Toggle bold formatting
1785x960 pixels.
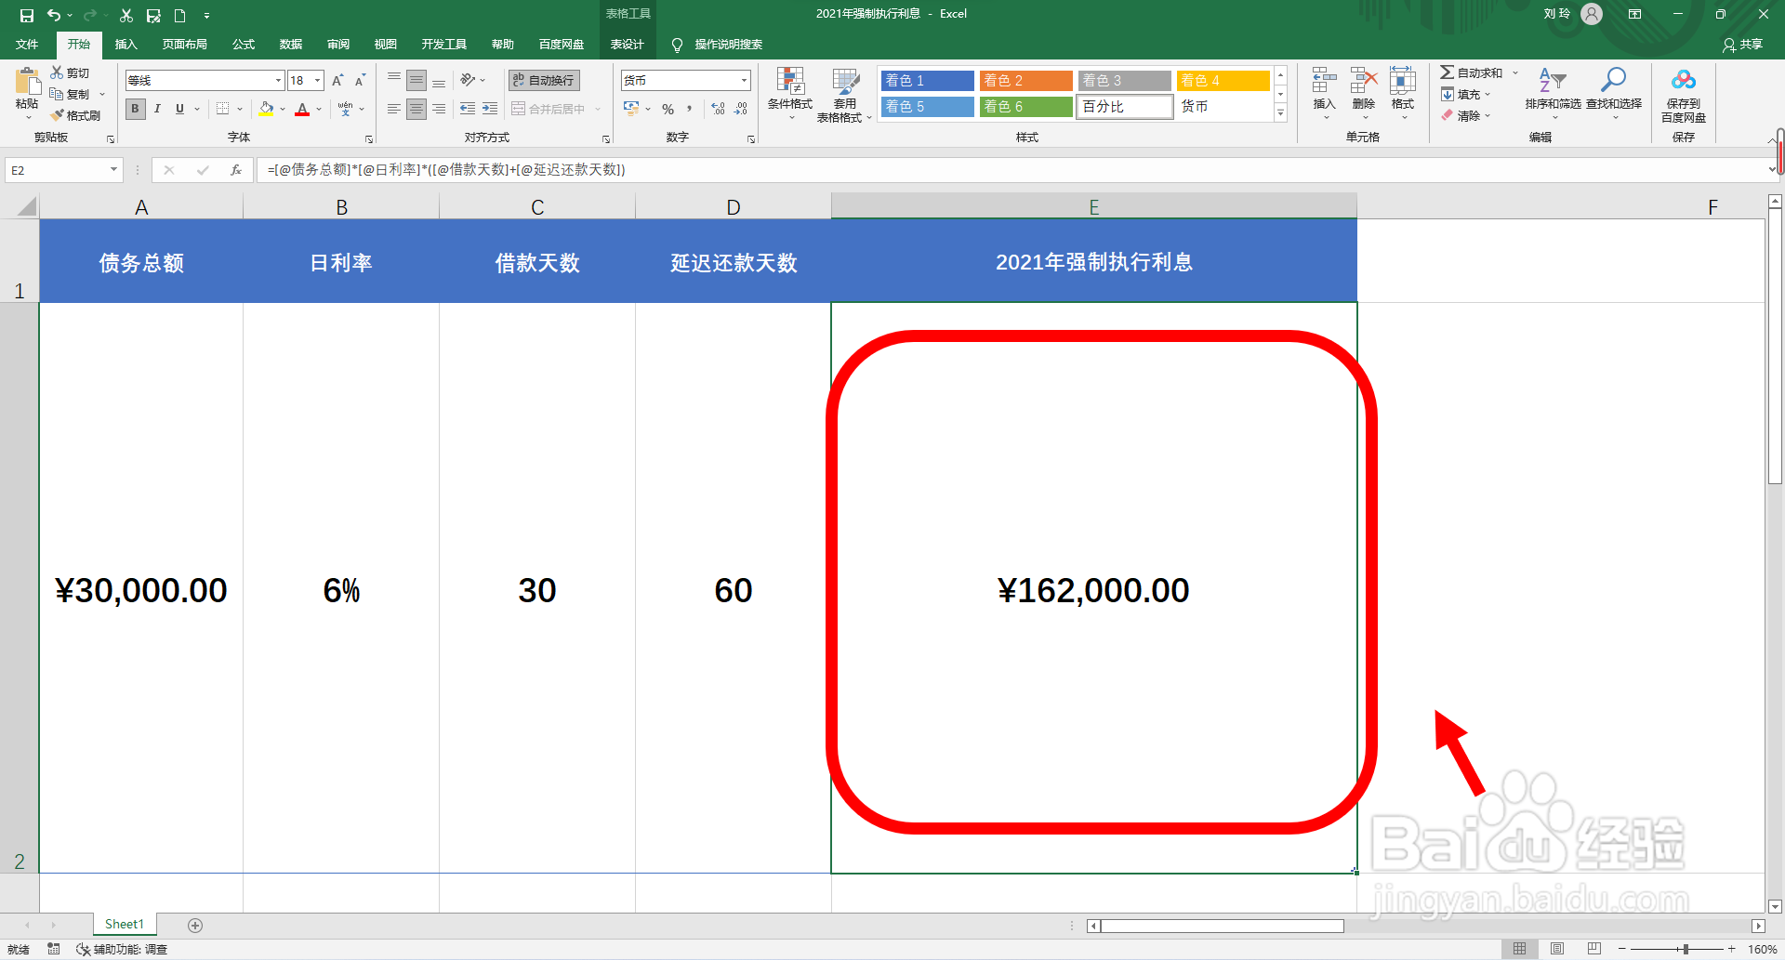(135, 109)
